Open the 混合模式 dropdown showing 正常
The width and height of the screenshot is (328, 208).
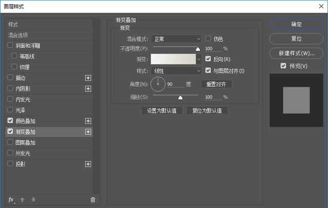click(177, 39)
